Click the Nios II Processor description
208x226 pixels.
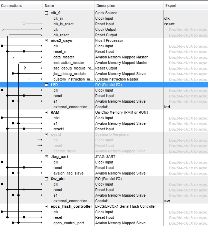click(x=109, y=41)
